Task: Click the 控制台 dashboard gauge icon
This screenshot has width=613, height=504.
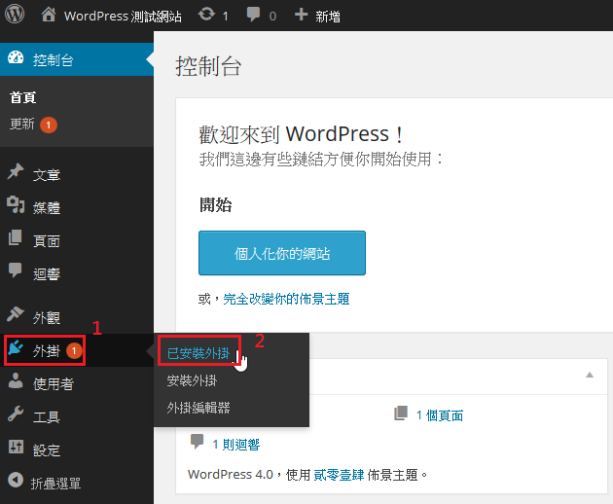Action: coord(16,57)
